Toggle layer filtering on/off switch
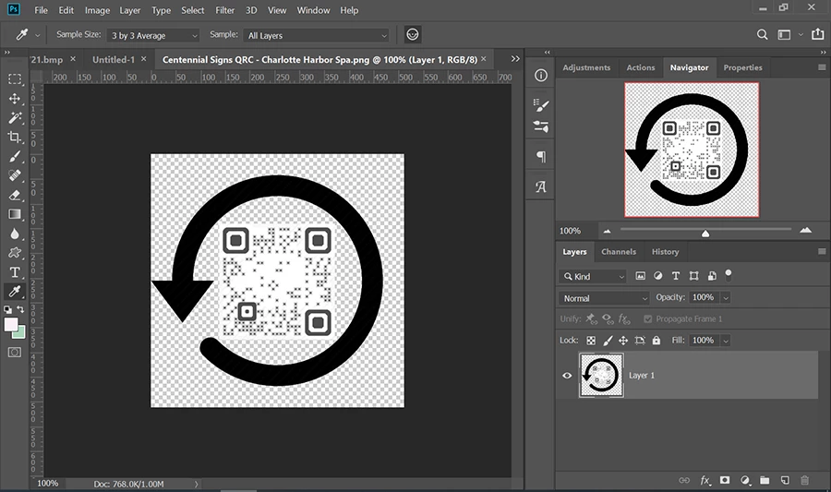 [x=729, y=274]
